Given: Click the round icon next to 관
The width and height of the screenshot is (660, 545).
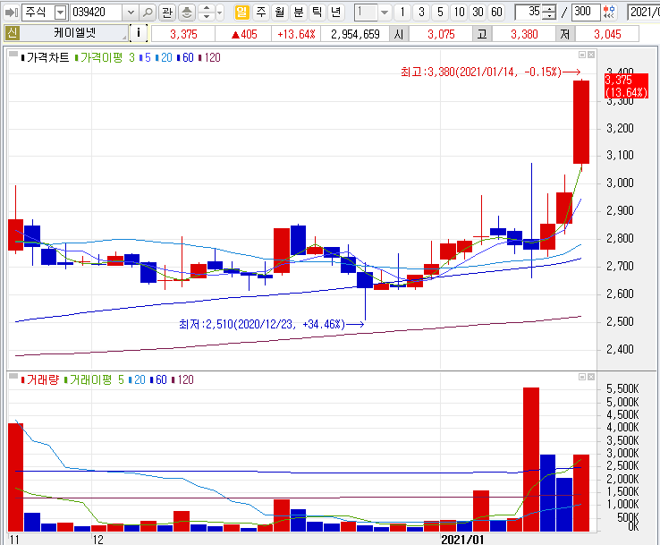Looking at the screenshot, I should 187,13.
